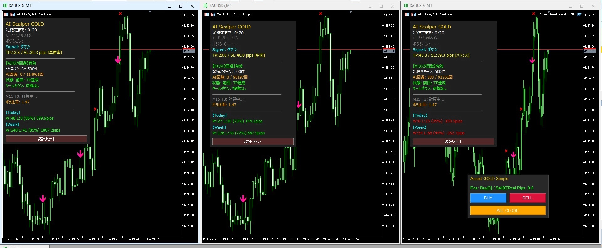Click candlestick icon in middle window title bar

click(x=205, y=6)
